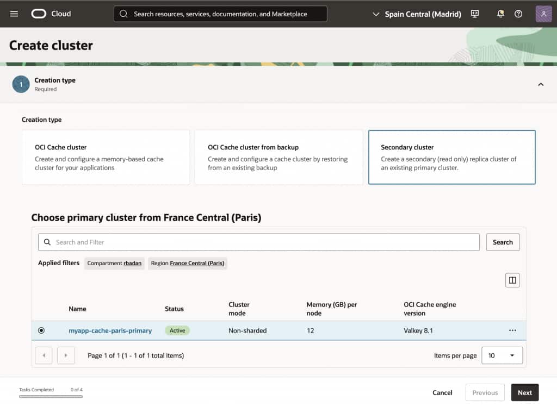Go to previous page of results
The width and height of the screenshot is (557, 407).
coord(44,355)
